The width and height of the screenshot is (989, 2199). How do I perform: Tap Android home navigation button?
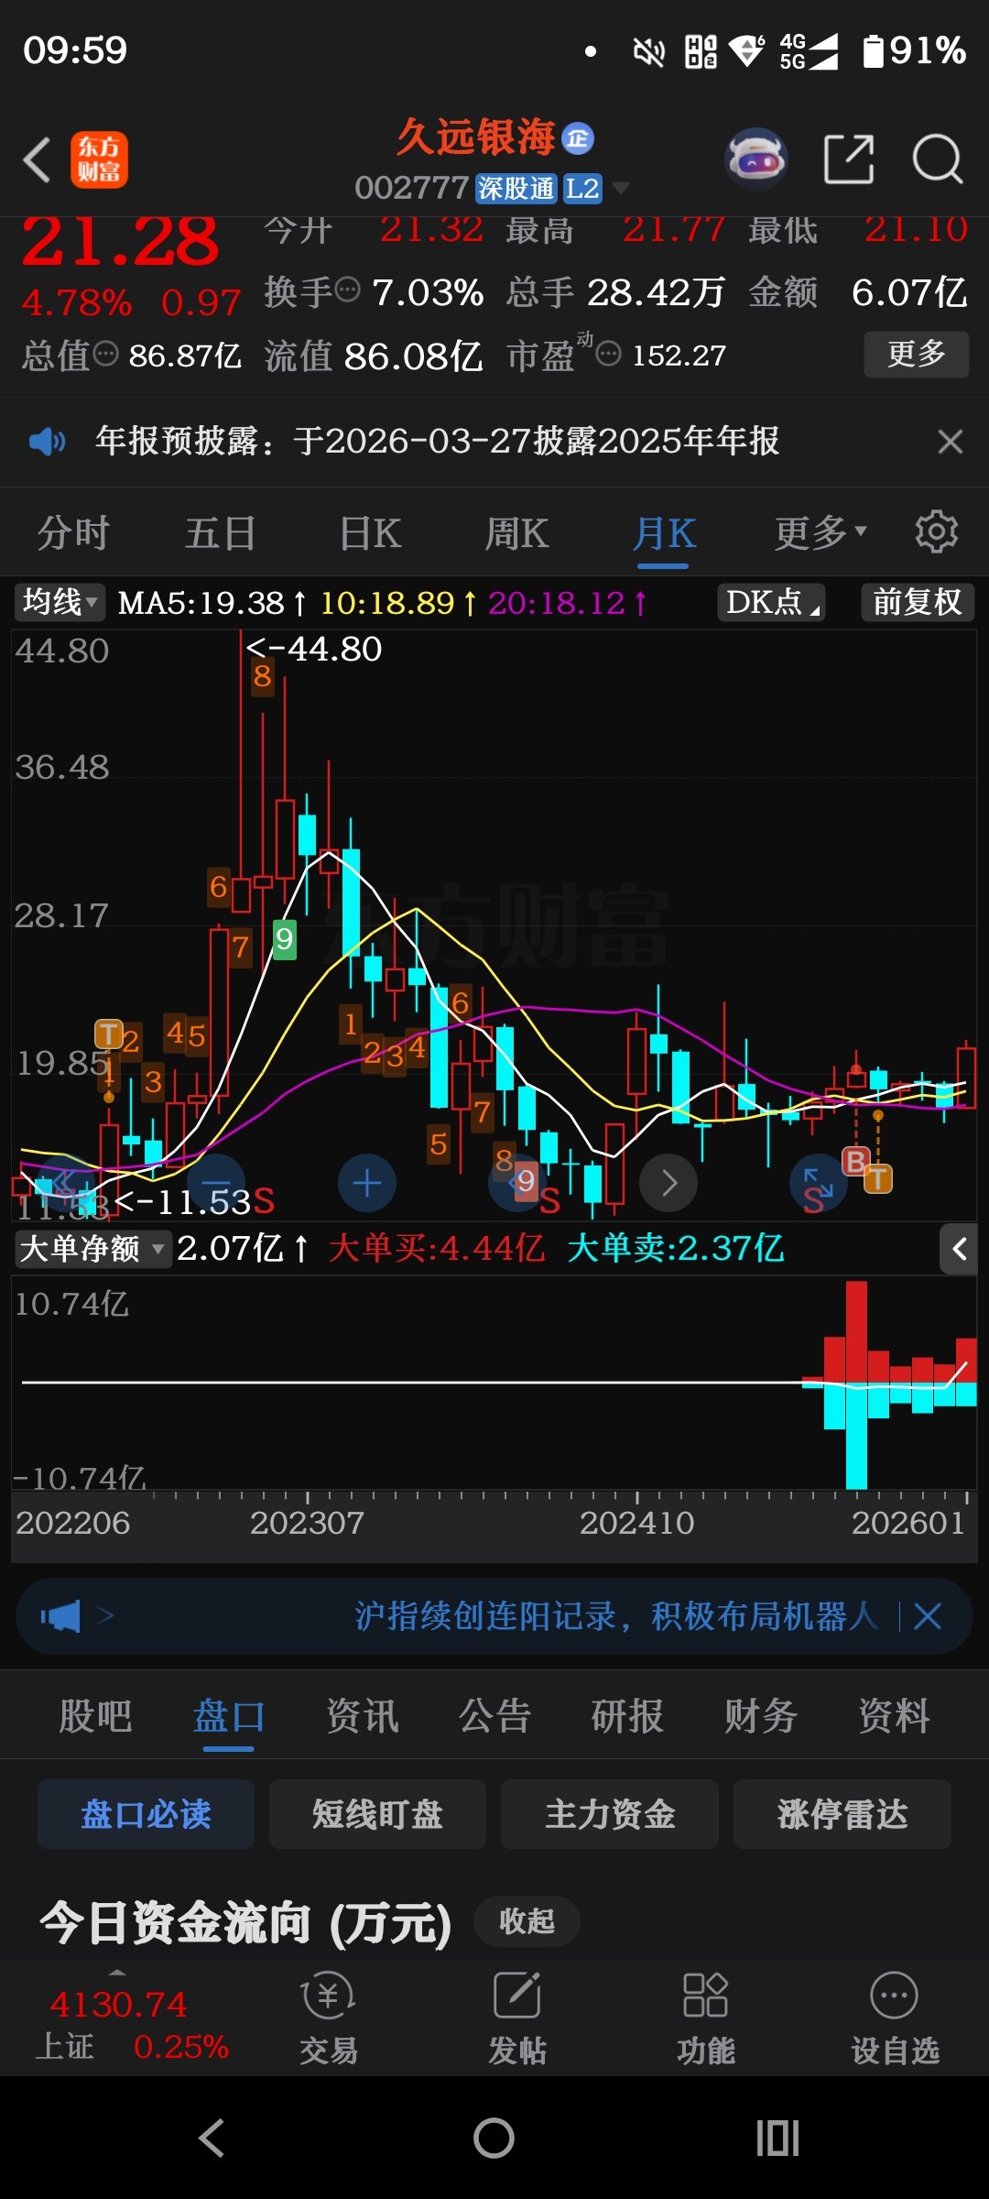[x=494, y=2139]
